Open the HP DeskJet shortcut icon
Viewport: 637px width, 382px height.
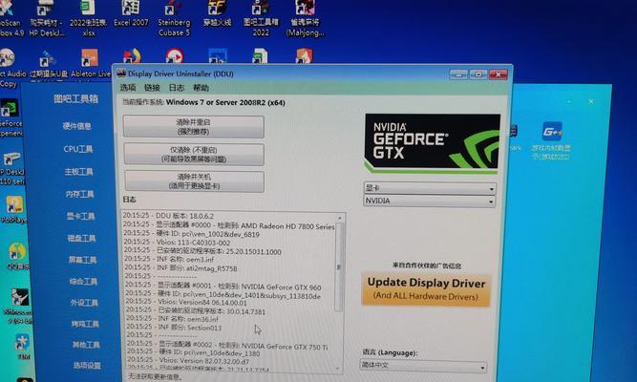tap(46, 18)
